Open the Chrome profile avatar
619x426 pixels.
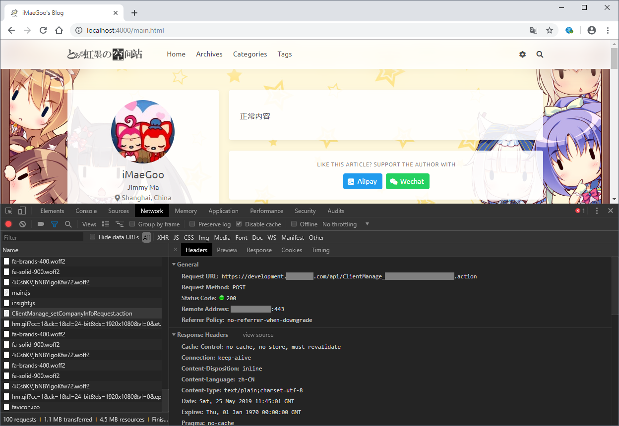(x=591, y=30)
